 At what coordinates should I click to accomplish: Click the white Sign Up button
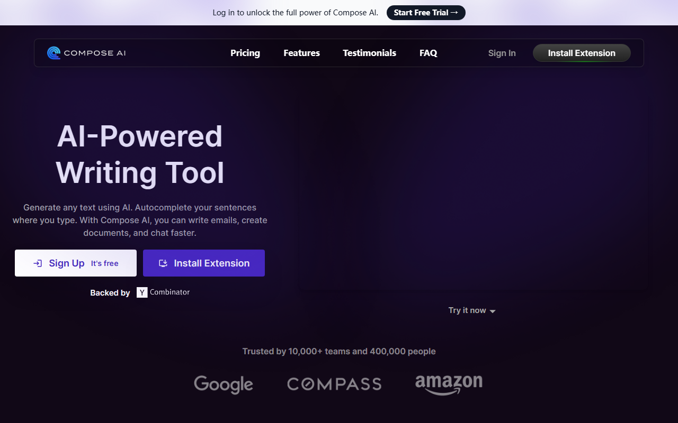(76, 263)
